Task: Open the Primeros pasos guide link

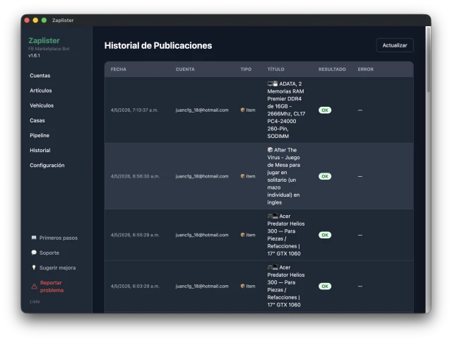Action: click(58, 238)
